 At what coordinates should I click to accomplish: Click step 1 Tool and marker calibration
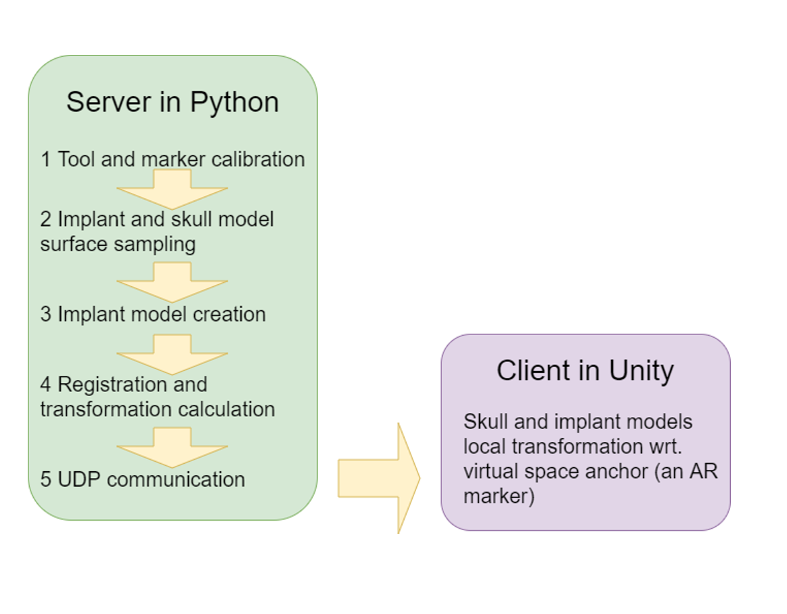(x=173, y=159)
